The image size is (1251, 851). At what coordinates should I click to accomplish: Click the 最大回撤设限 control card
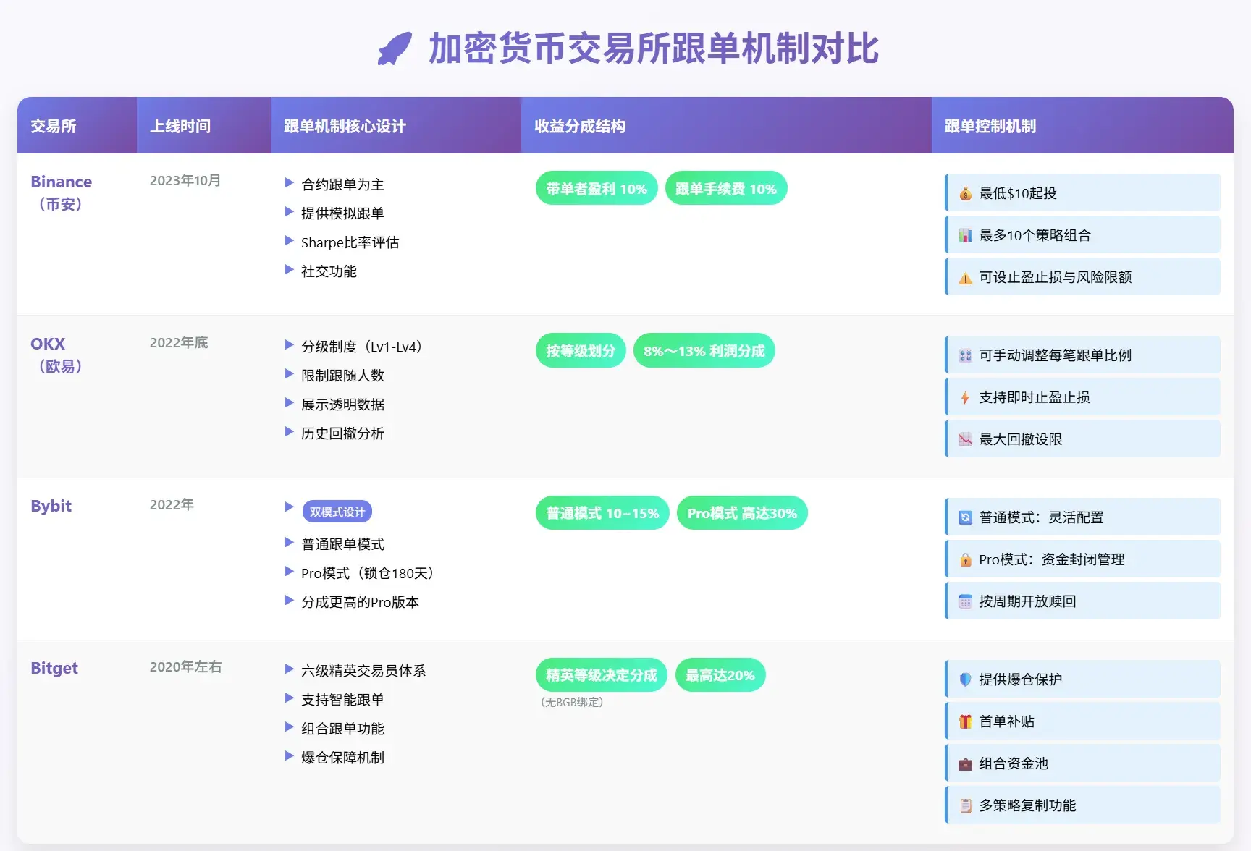click(x=1082, y=439)
